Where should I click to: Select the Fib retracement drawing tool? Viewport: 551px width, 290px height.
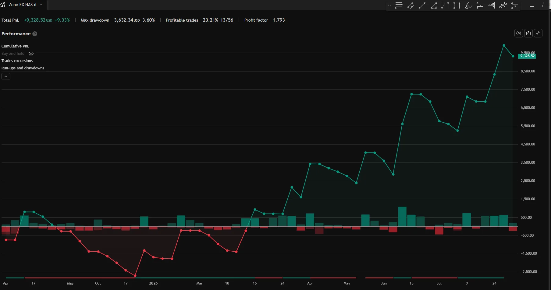pos(399,5)
